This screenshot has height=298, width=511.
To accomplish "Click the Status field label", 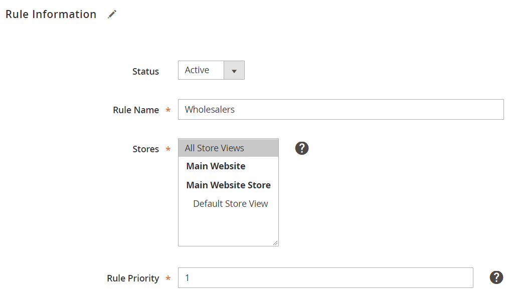I will 145,71.
